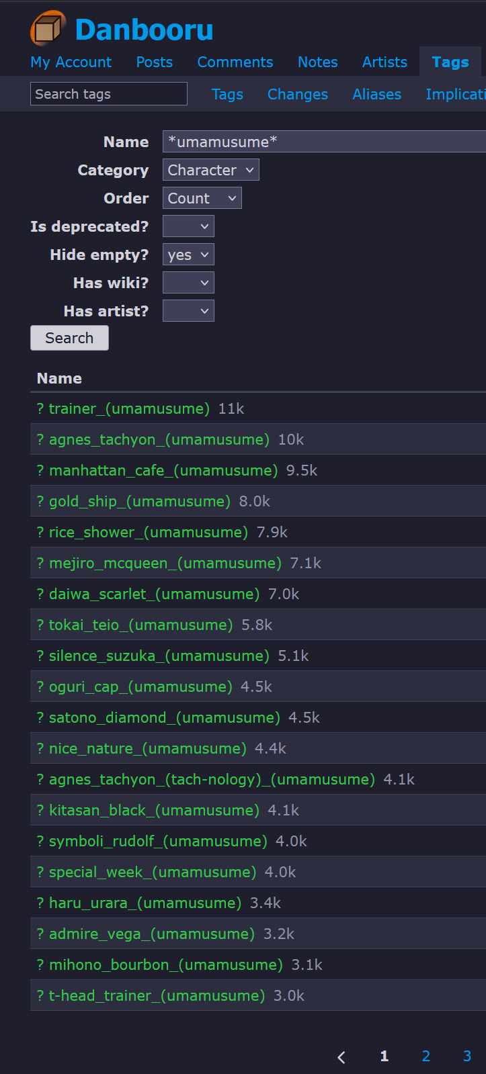Open the admire_vega_(umamusume) tag
The width and height of the screenshot is (486, 1074).
pos(152,934)
